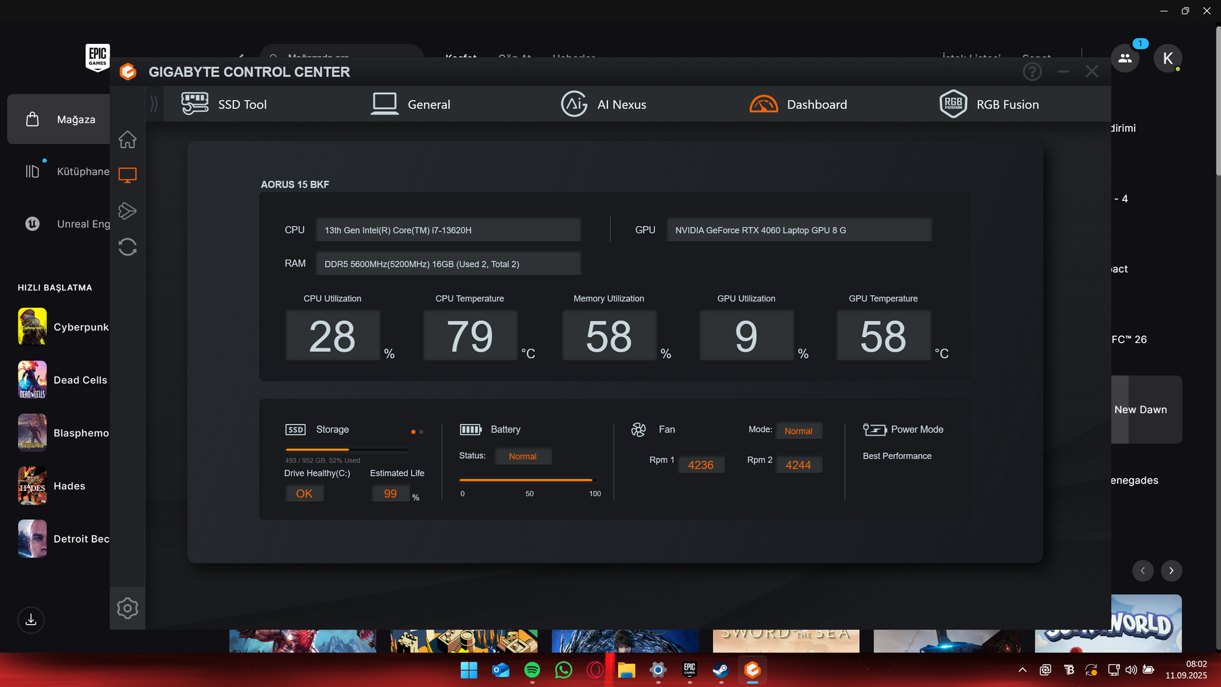Click Estimated Life 99 value

(390, 494)
